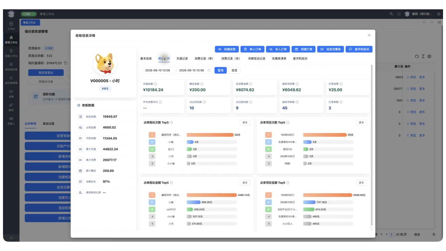Click 单人订单 button

252,49
